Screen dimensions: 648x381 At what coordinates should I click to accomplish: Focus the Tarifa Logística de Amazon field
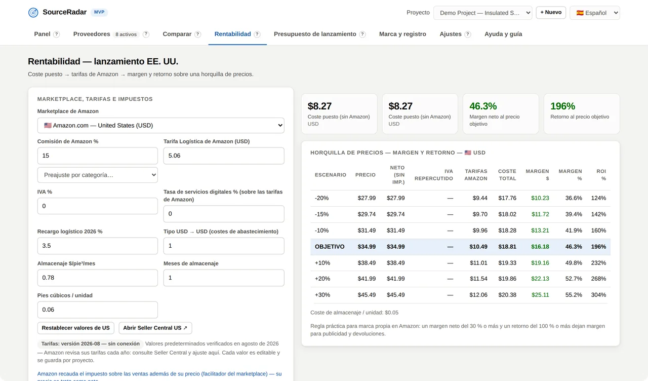pyautogui.click(x=224, y=156)
